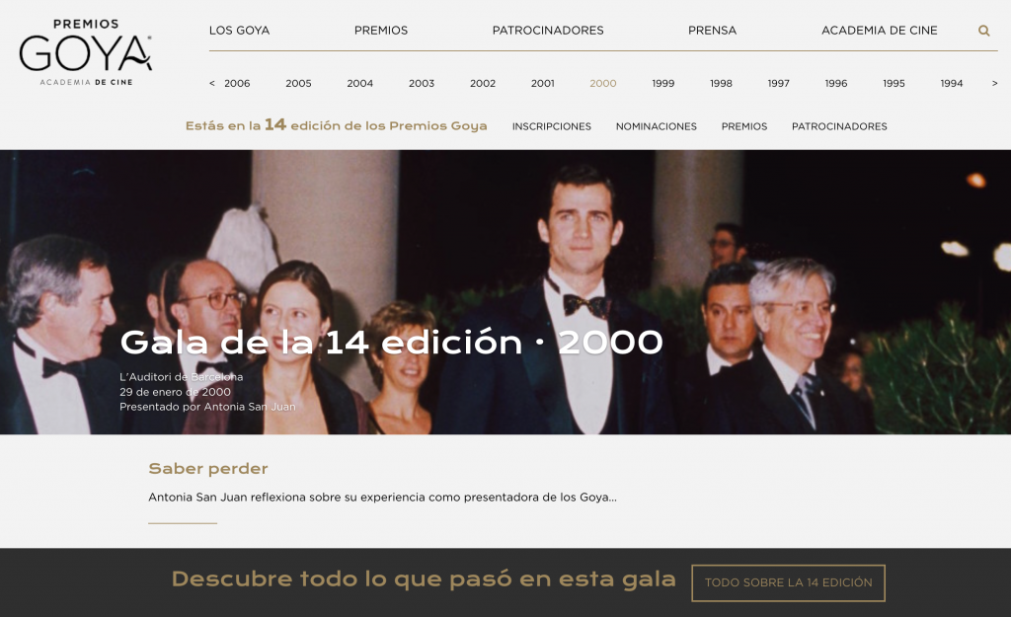
Task: Open the Academia de Cine menu
Action: click(879, 31)
